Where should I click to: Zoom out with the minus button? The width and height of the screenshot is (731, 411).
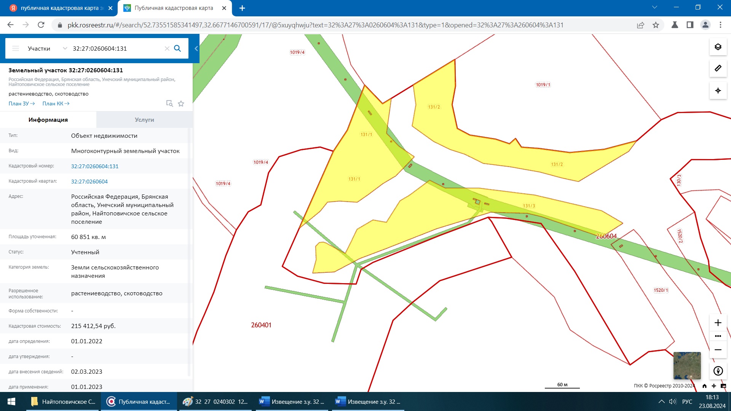[x=718, y=350]
